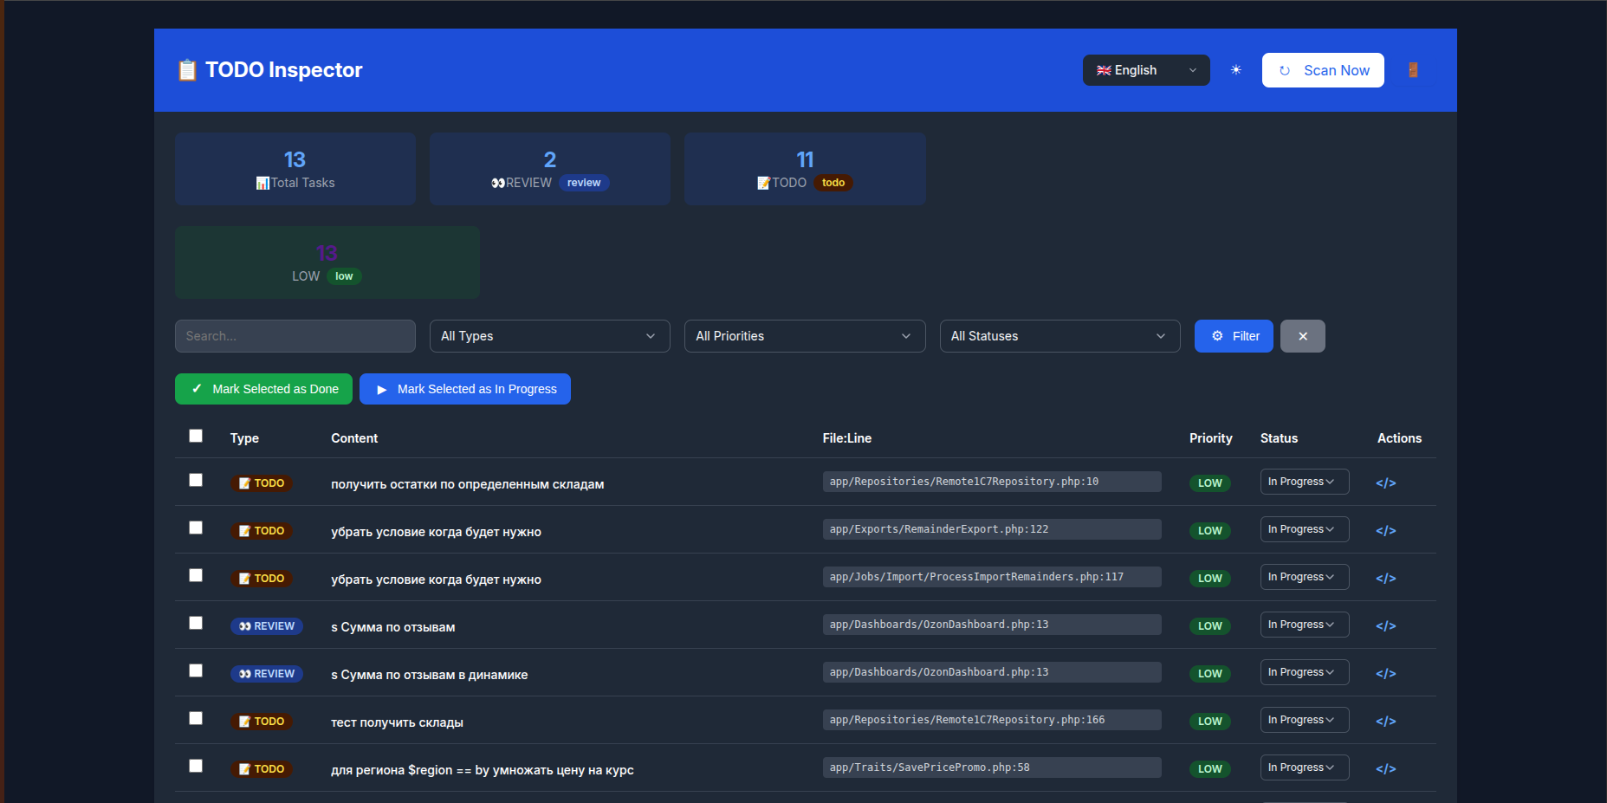This screenshot has height=803, width=1607.
Task: Open the English language selector
Action: (1145, 70)
